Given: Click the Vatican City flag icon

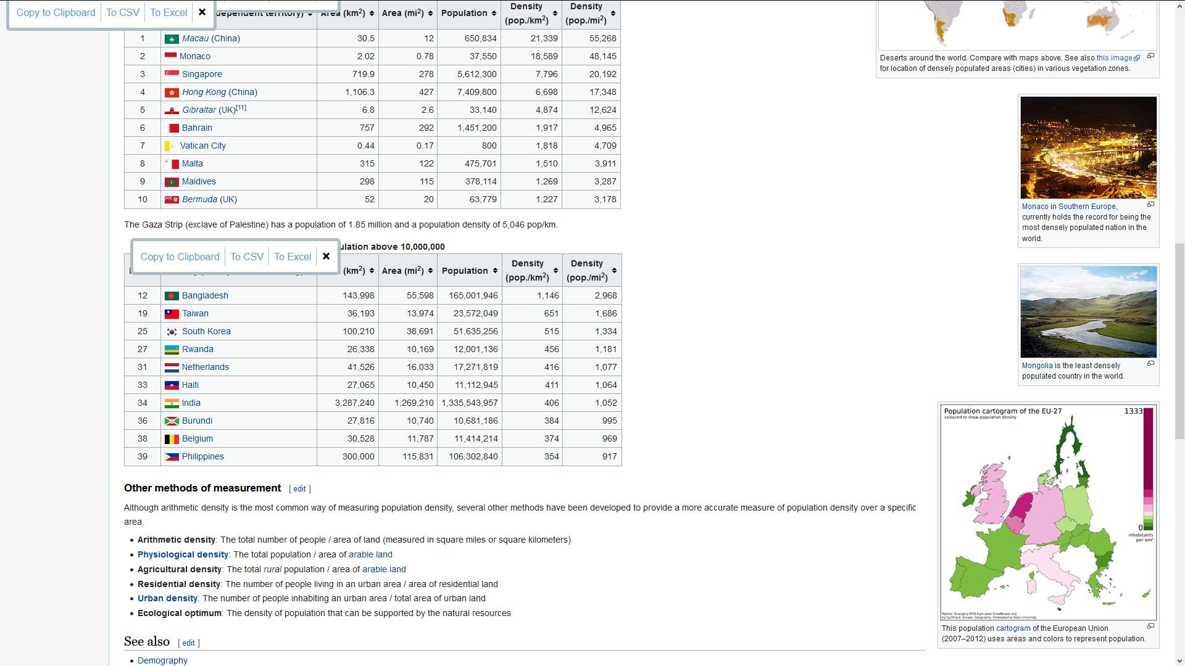Looking at the screenshot, I should (170, 146).
